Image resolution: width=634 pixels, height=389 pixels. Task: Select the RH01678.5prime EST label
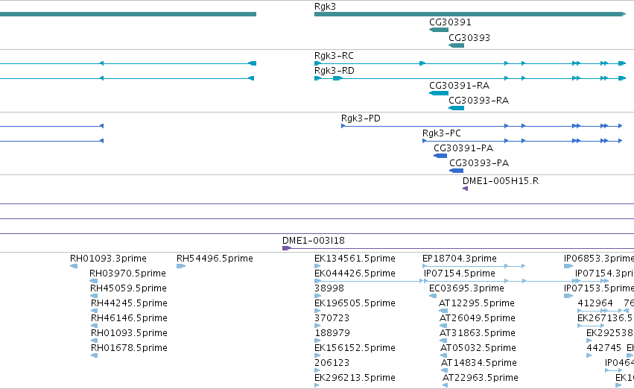click(129, 348)
